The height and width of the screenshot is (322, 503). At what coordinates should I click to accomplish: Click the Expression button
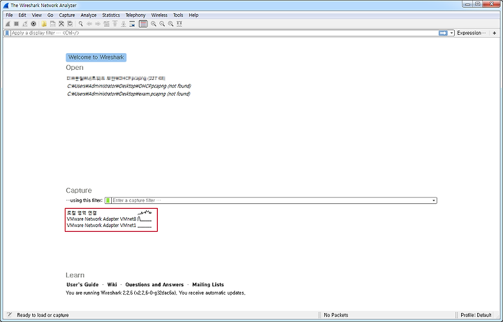coord(472,33)
